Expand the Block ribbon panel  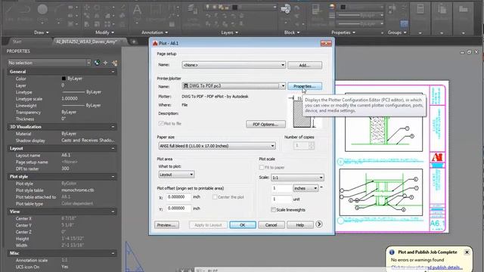tap(292, 32)
